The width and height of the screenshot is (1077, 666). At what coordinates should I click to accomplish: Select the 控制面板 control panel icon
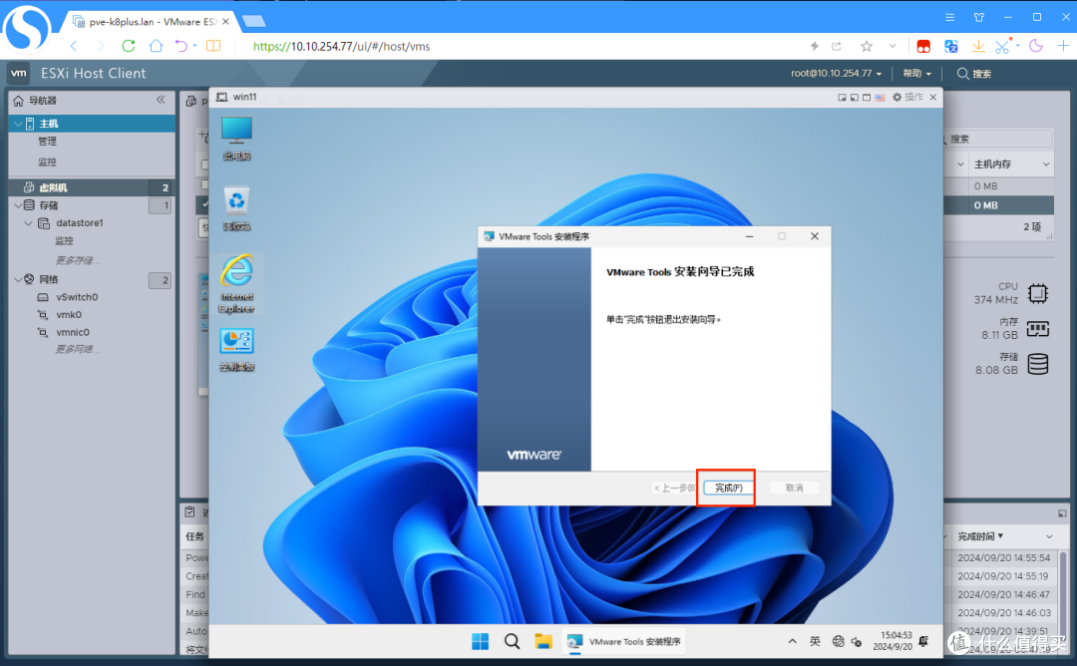236,350
